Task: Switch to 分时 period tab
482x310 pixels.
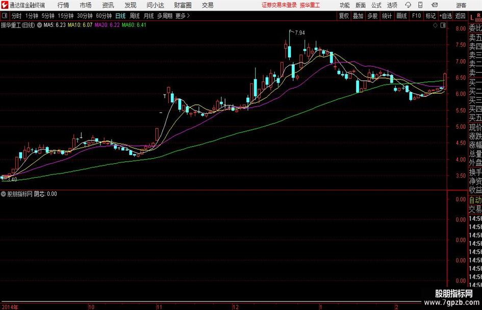Action: pos(17,16)
